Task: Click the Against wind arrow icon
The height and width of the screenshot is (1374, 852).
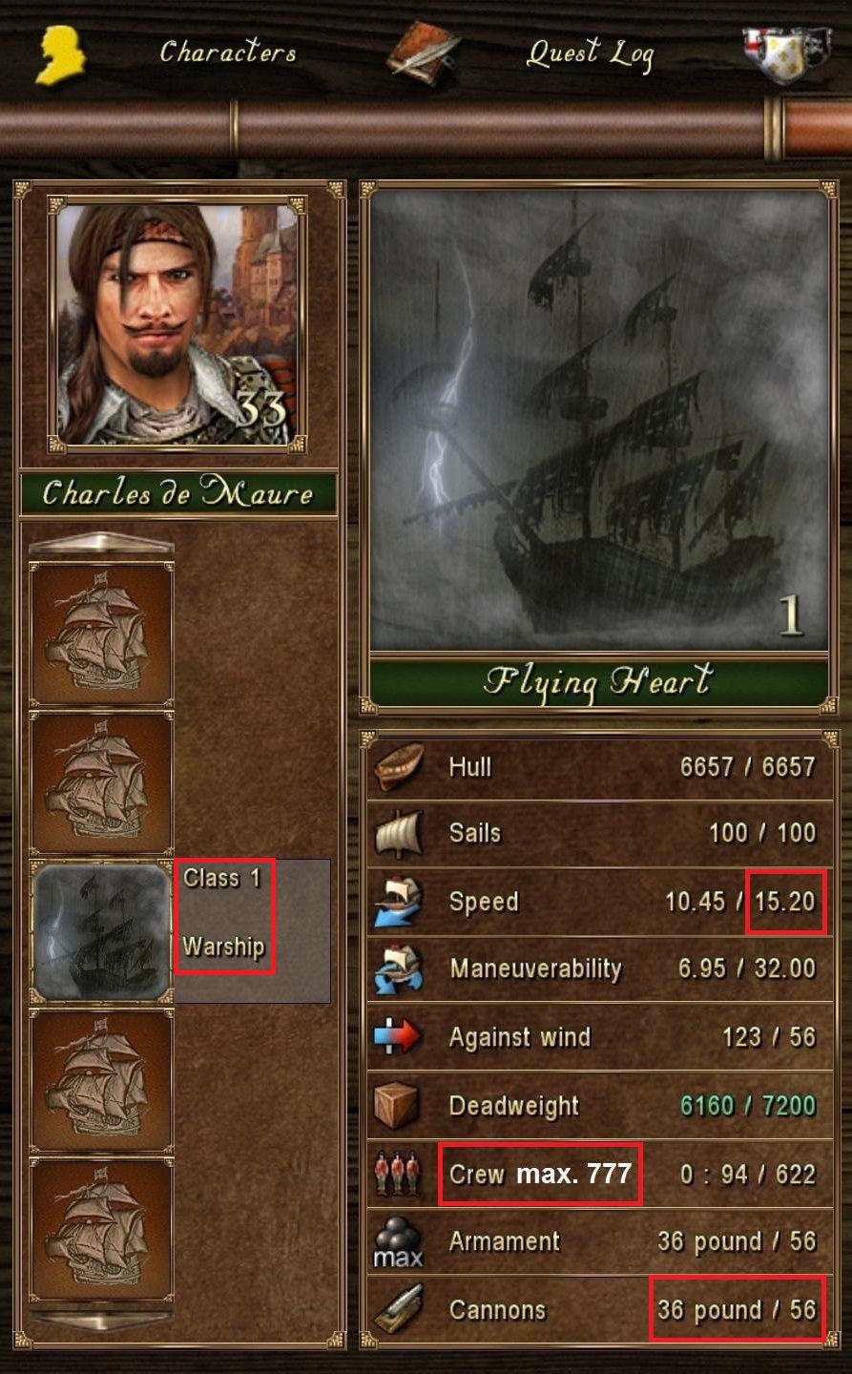Action: pyautogui.click(x=399, y=1037)
